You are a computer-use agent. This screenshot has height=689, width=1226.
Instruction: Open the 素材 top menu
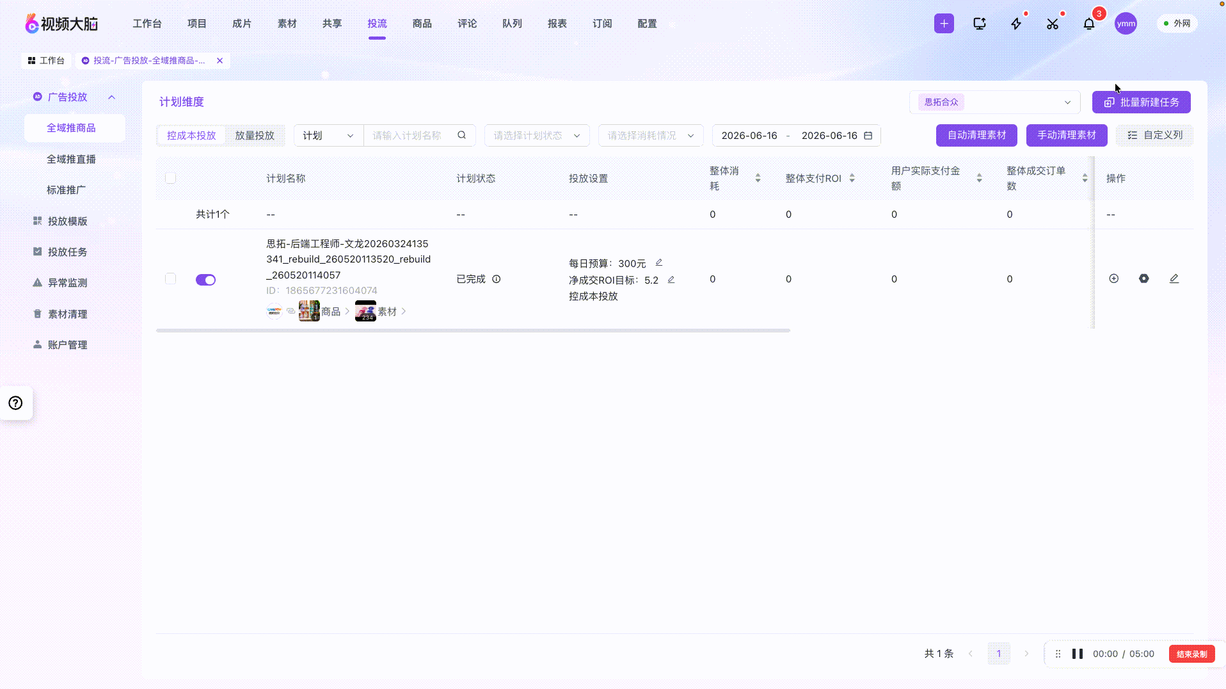tap(287, 24)
